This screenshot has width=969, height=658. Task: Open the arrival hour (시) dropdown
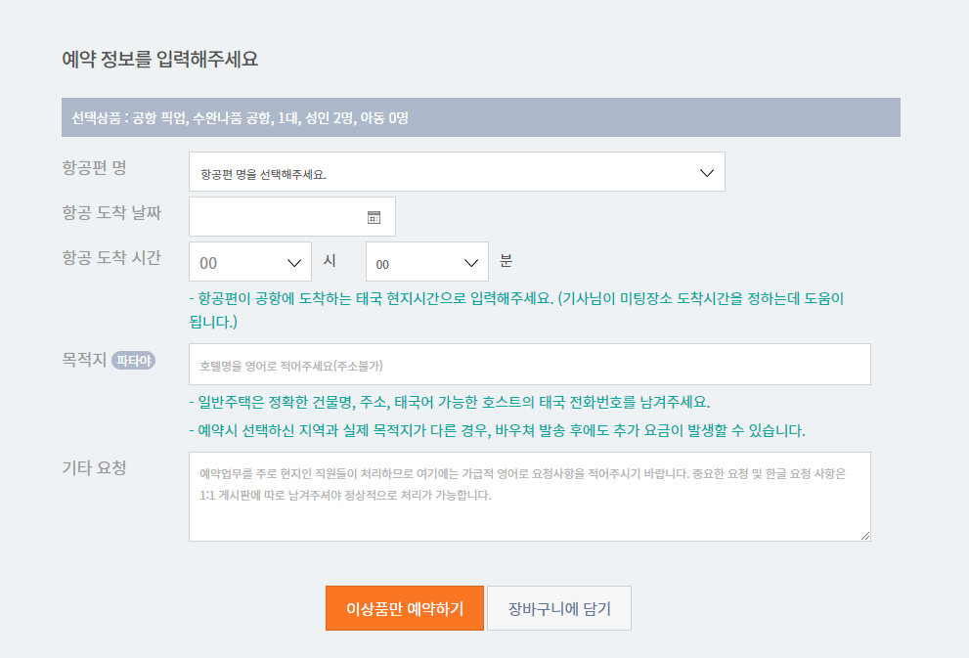click(250, 262)
